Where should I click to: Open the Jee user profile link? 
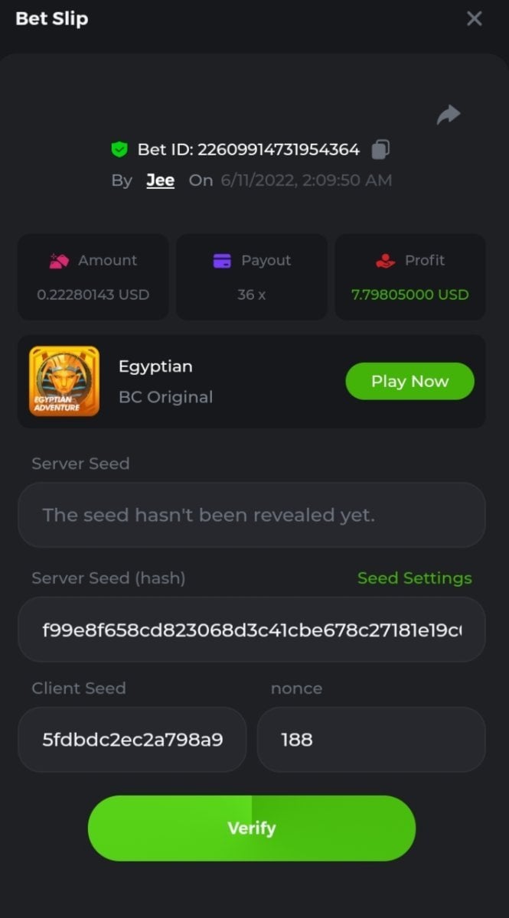[160, 181]
